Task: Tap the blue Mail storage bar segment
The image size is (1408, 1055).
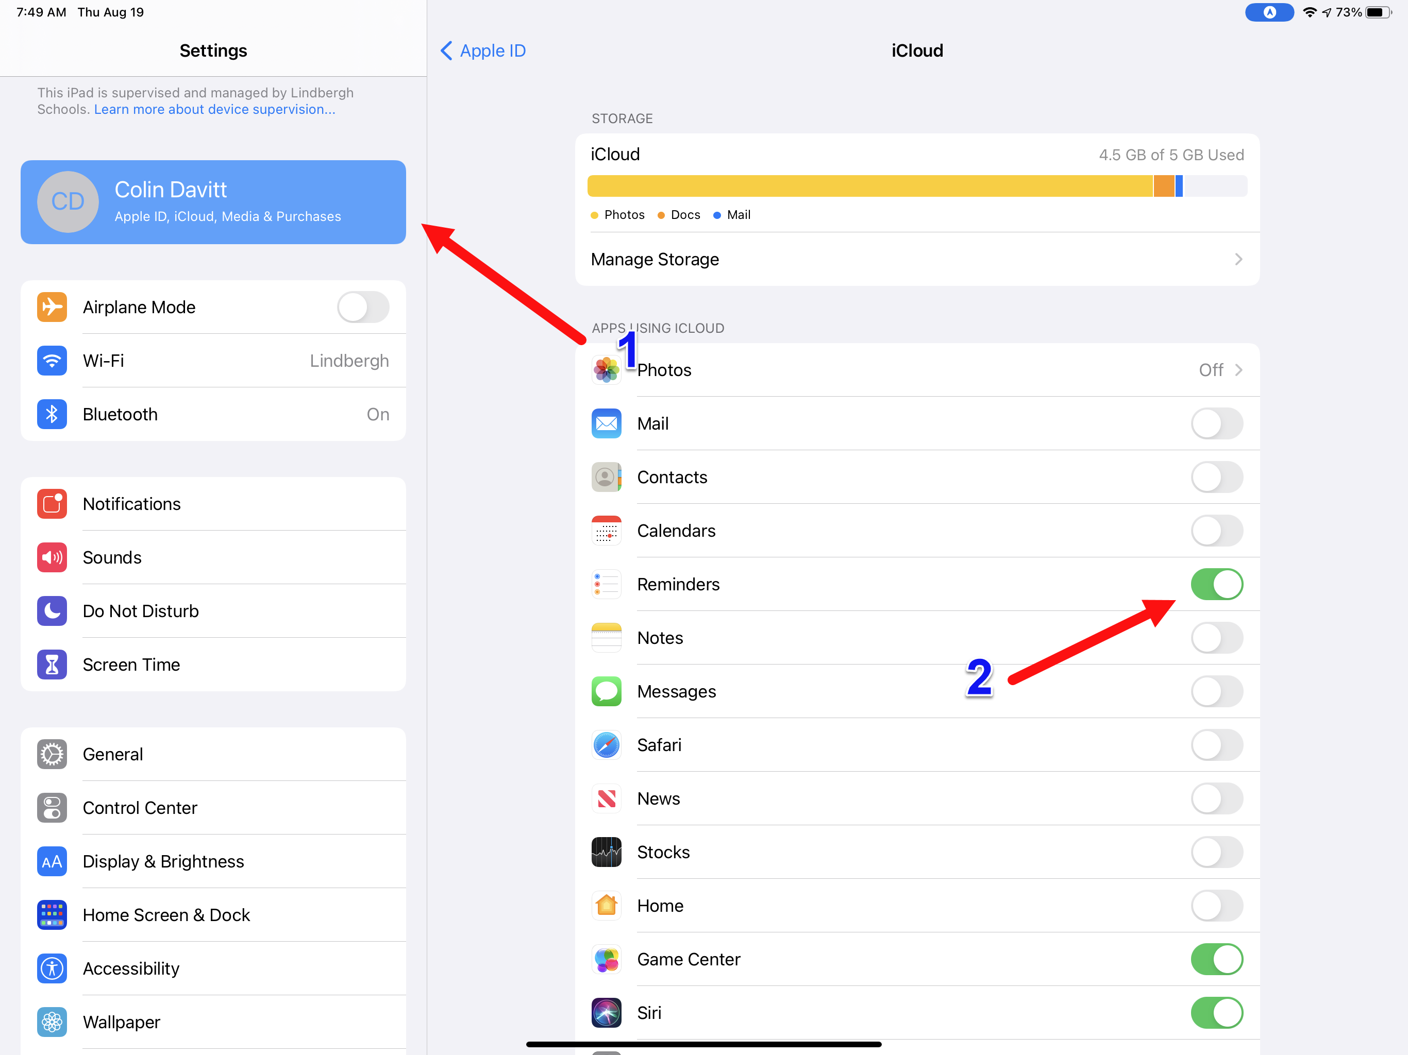Action: pyautogui.click(x=1179, y=186)
